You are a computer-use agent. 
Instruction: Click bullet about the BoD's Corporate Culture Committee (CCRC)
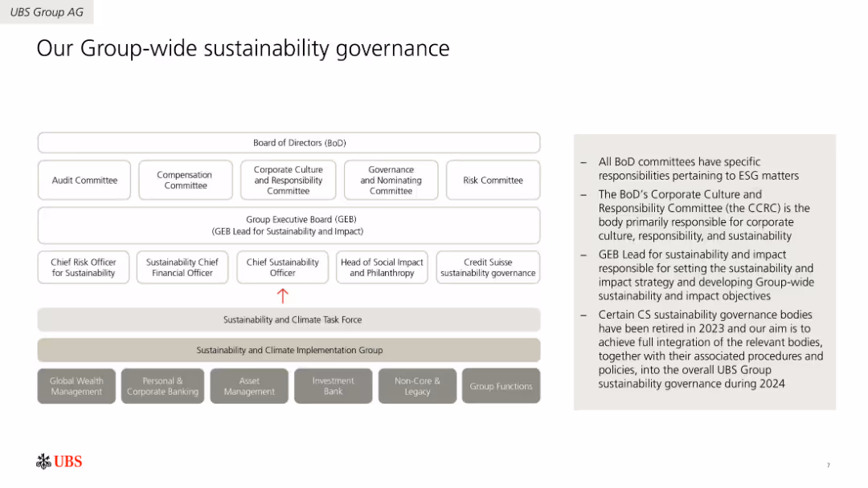tap(703, 215)
